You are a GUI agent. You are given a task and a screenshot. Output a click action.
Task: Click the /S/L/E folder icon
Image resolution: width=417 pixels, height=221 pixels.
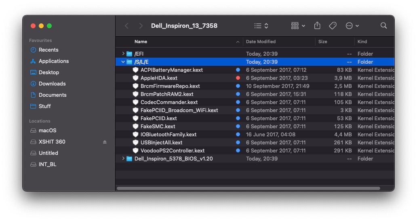point(130,62)
